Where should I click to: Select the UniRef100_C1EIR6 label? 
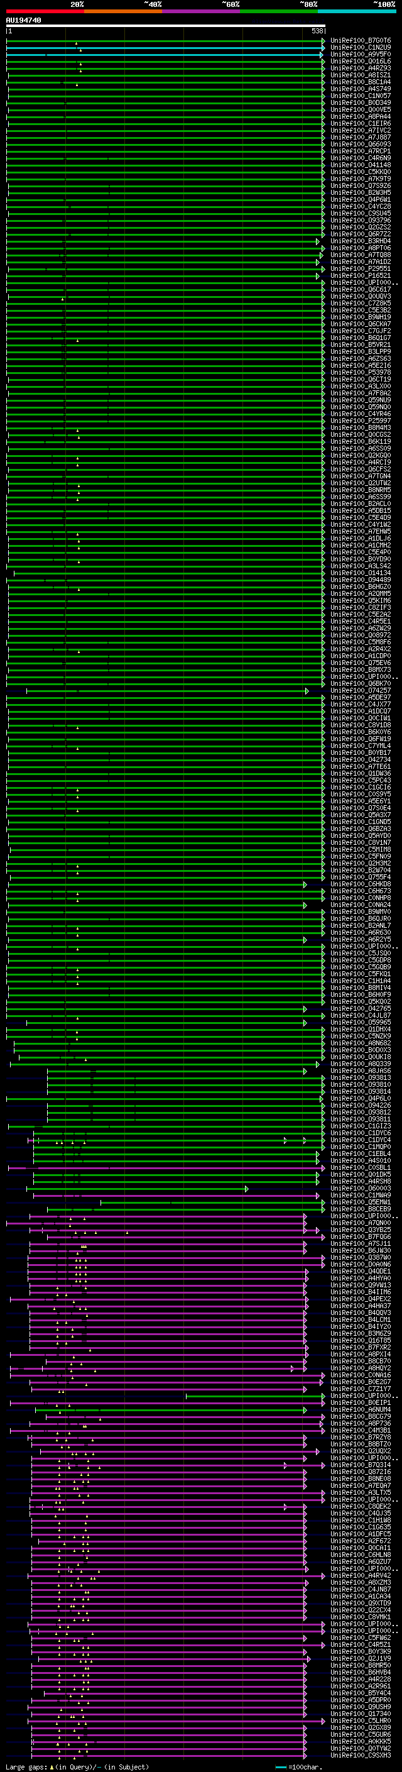[x=361, y=124]
